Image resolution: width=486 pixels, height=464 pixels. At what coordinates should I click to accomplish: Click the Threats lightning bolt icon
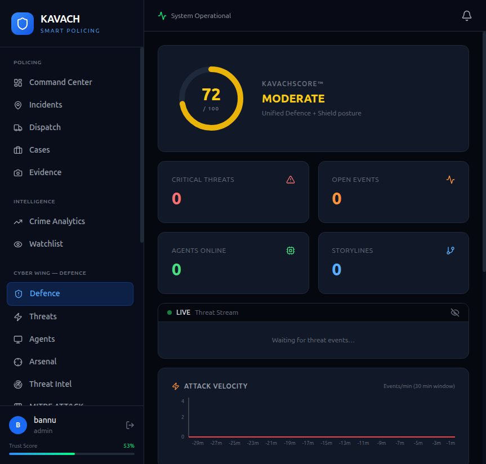[18, 317]
